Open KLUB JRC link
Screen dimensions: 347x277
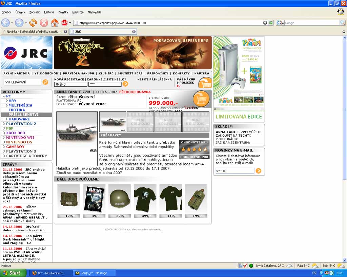click(106, 73)
